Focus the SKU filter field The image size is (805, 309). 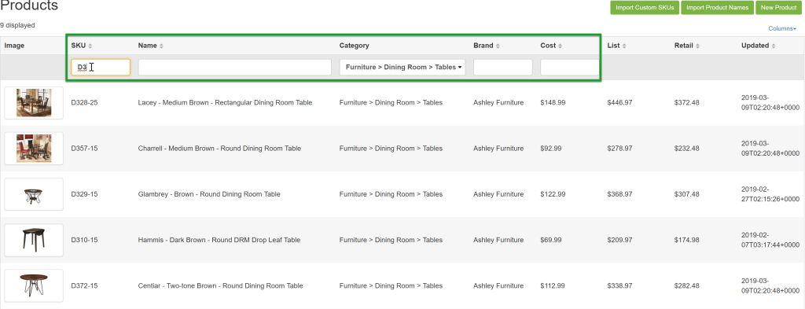tap(101, 68)
